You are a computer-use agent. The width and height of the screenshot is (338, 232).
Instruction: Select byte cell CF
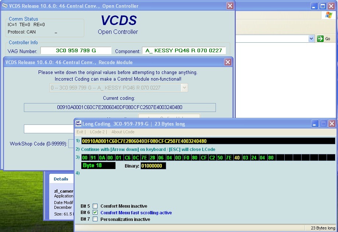click(x=203, y=158)
